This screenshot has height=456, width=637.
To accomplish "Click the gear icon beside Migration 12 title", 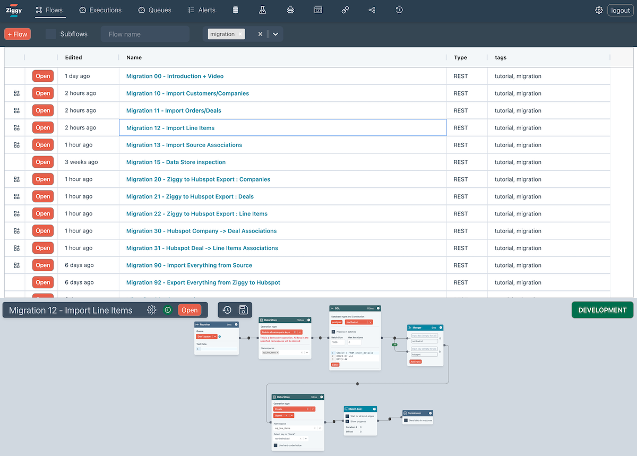I will pos(152,309).
